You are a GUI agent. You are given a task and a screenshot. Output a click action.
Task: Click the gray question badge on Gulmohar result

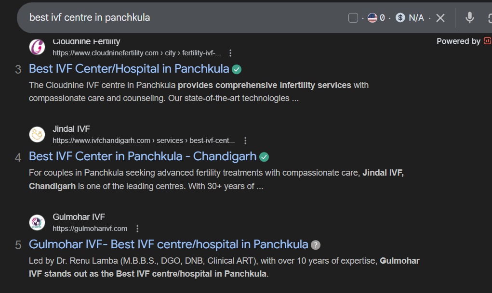pyautogui.click(x=316, y=245)
